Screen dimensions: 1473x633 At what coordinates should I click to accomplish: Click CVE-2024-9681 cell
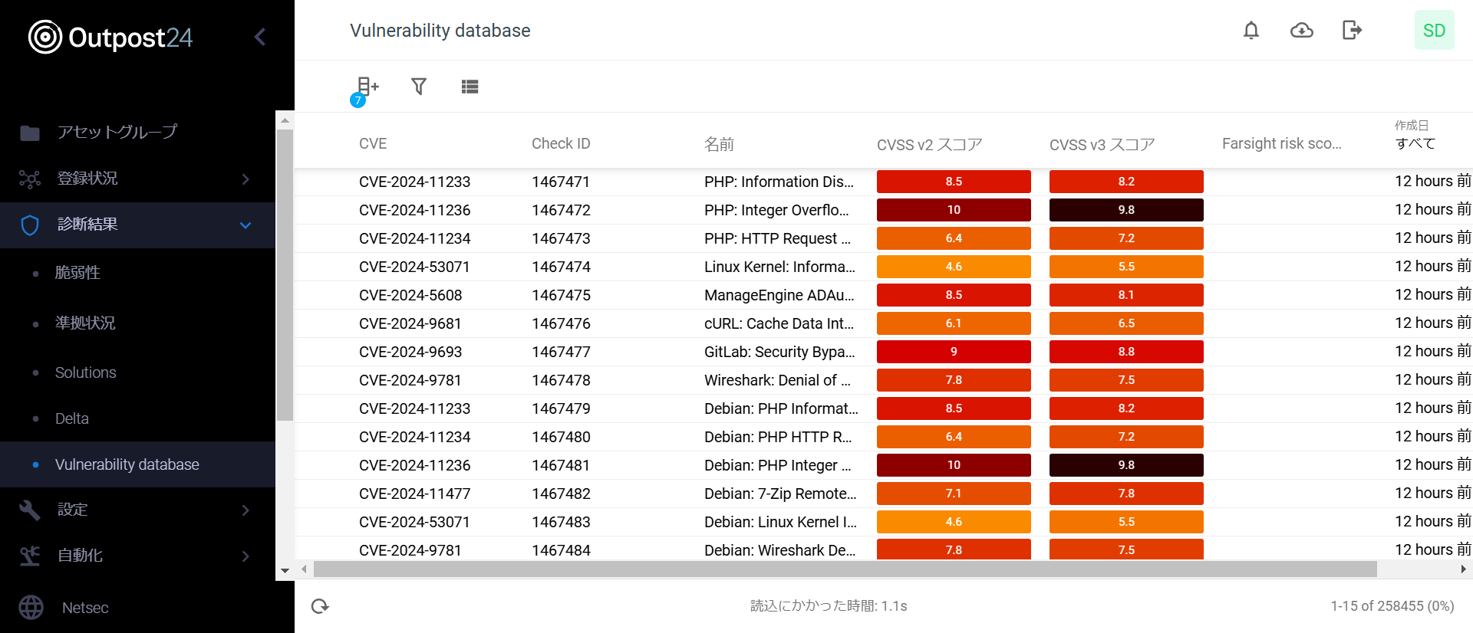[x=410, y=323]
